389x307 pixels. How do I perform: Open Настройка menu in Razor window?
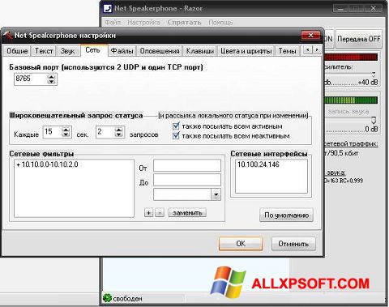click(x=144, y=22)
